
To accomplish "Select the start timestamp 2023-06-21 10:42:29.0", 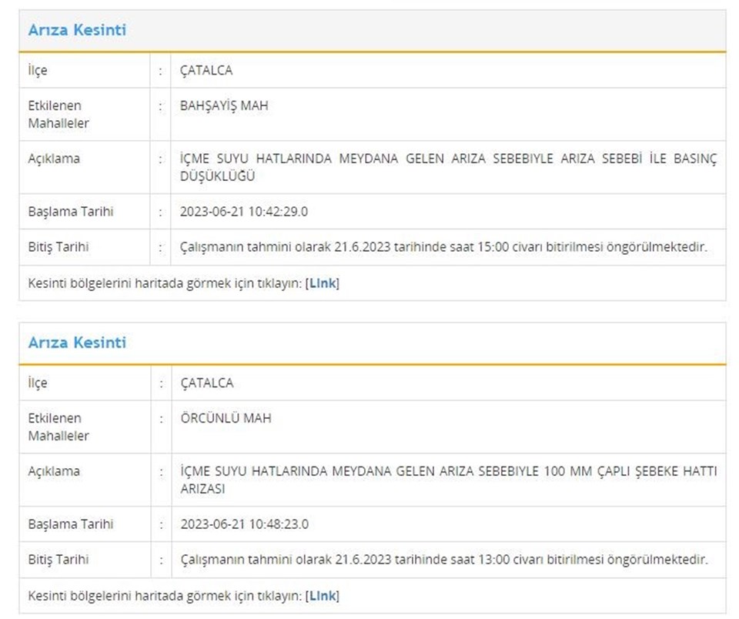I will [243, 212].
